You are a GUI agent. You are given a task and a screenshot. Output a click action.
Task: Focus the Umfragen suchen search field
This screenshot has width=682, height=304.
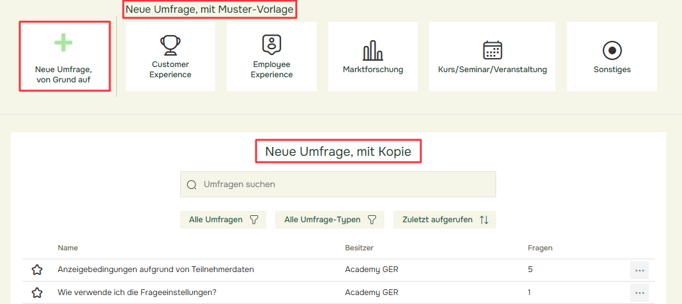[x=338, y=185]
